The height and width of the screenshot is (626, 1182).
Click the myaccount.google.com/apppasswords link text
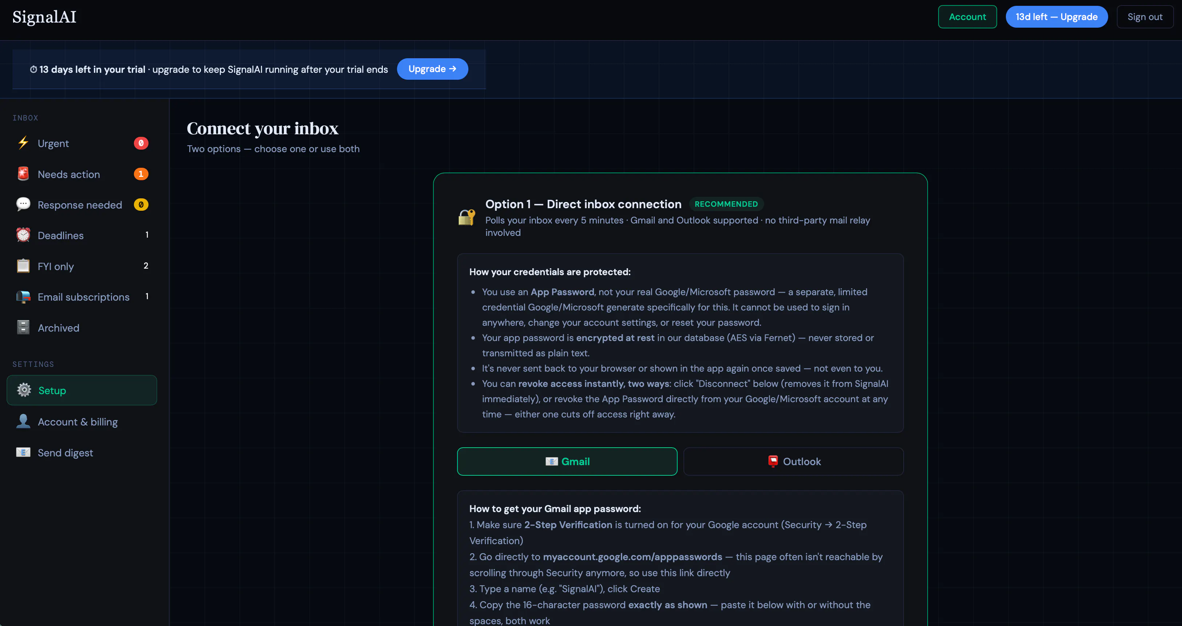(632, 557)
